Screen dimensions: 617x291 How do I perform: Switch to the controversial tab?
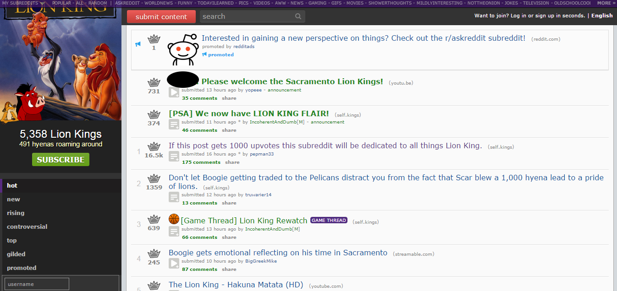(x=27, y=227)
